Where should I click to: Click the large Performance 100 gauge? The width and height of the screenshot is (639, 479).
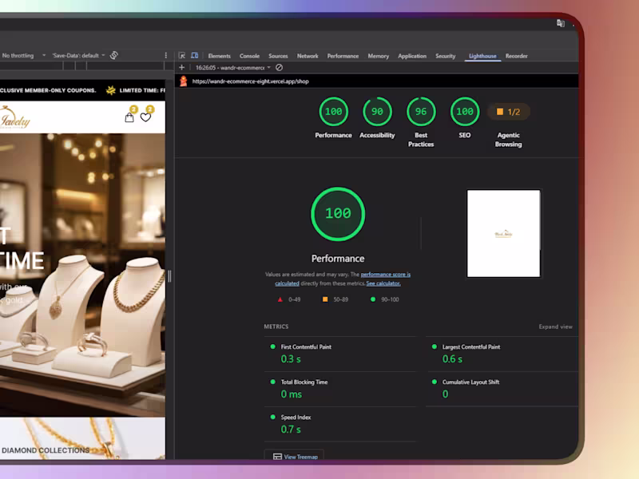338,214
